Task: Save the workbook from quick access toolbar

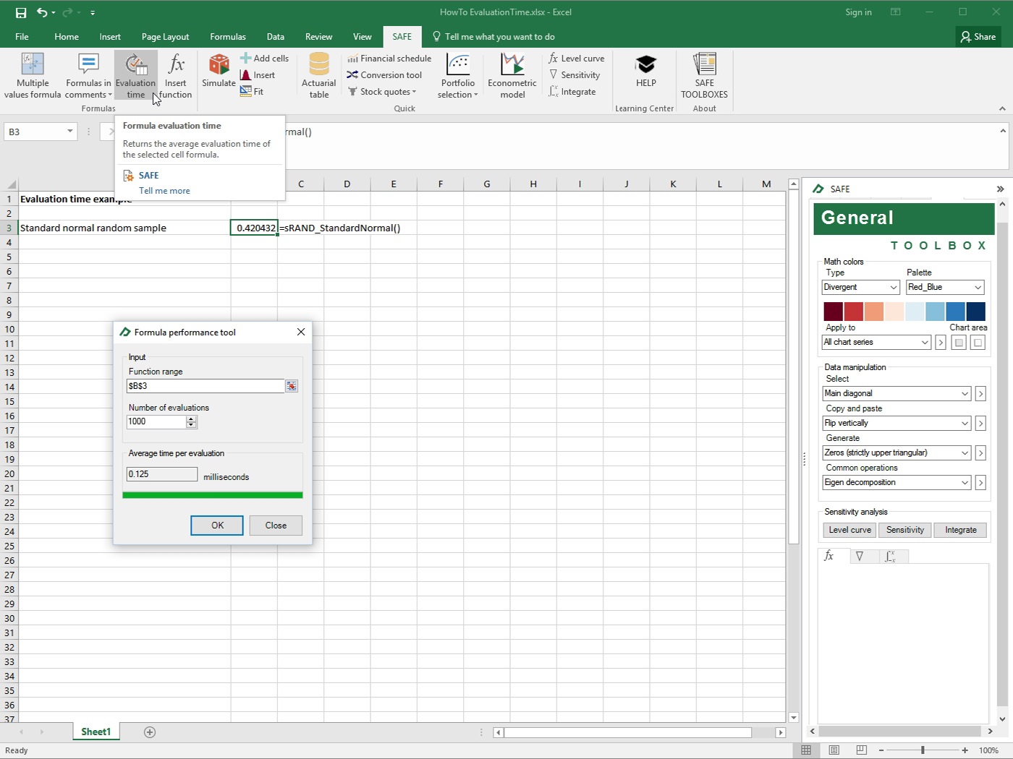Action: pos(21,12)
